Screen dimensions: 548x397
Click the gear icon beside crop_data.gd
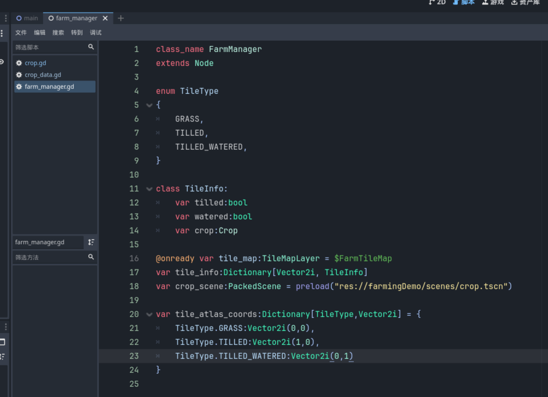tap(19, 75)
